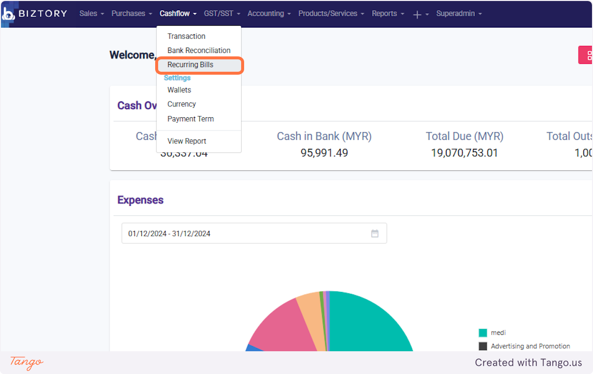Toggle Advertising and Promotion legend swatch
Viewport: 593px width, 374px height.
pyautogui.click(x=483, y=346)
